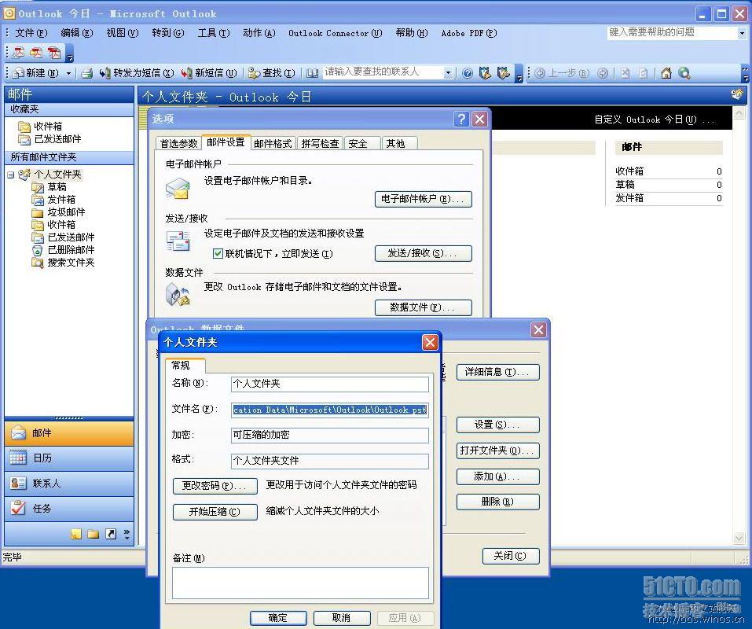Open the contact search box dropdown
752x629 pixels.
[448, 73]
